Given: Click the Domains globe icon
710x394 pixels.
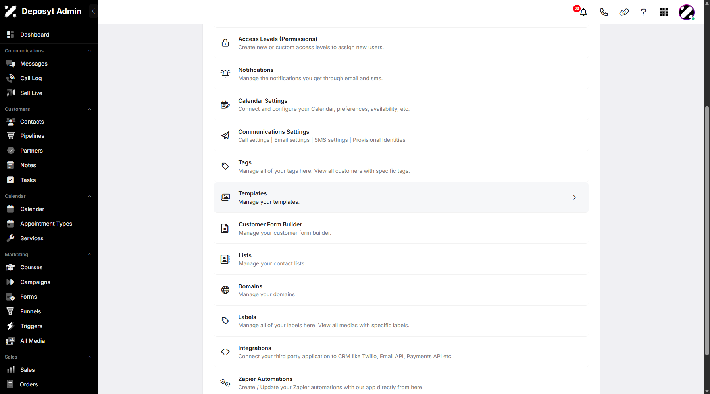Looking at the screenshot, I should coord(225,290).
